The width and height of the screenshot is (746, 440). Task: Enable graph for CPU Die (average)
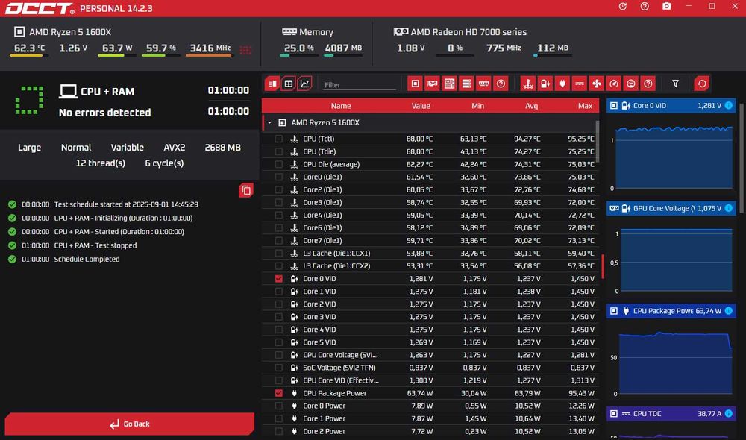tap(279, 165)
